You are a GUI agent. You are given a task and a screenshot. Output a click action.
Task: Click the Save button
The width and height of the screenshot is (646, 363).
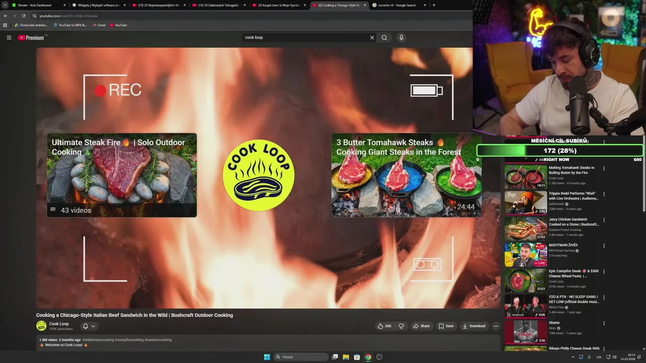click(x=446, y=326)
